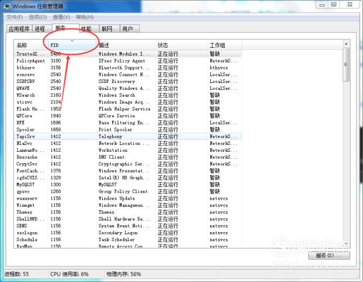Viewport: 363px width, 282px height.
Task: Click the CPU 使用率: 6% status entry
Action: click(69, 274)
